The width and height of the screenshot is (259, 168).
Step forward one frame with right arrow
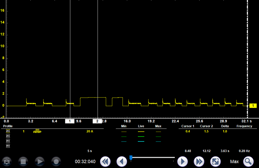click(x=182, y=162)
